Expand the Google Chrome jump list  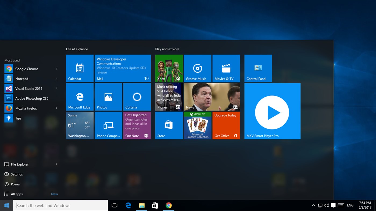pos(57,69)
